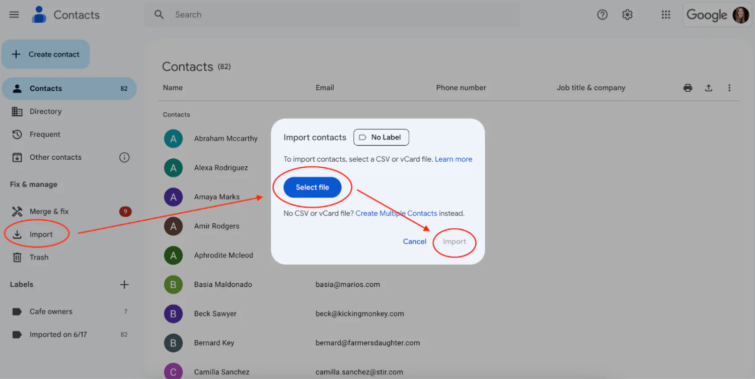Switch to the Contacts section

tap(46, 88)
